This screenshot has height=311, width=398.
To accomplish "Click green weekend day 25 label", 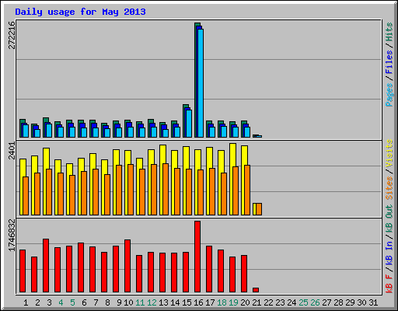I will (x=303, y=302).
